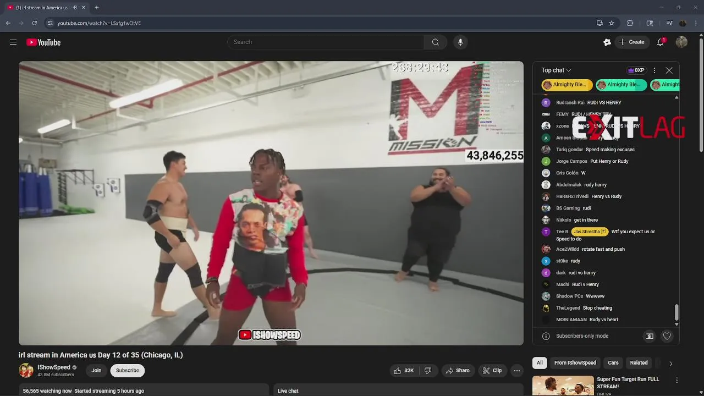The width and height of the screenshot is (704, 396).
Task: Dislike the video with thumbs down
Action: pyautogui.click(x=428, y=371)
